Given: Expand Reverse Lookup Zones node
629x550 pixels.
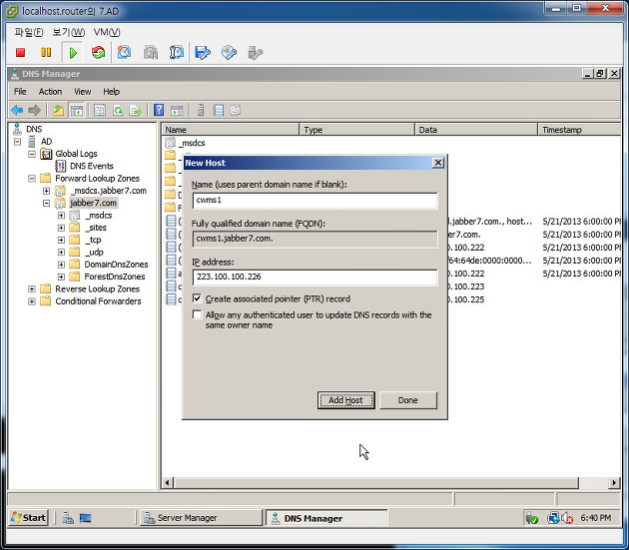Looking at the screenshot, I should [x=32, y=289].
